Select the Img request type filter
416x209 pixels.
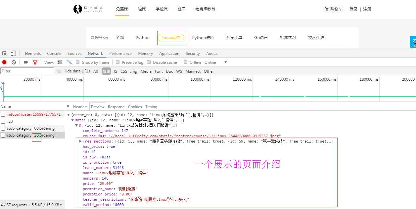[134, 71]
